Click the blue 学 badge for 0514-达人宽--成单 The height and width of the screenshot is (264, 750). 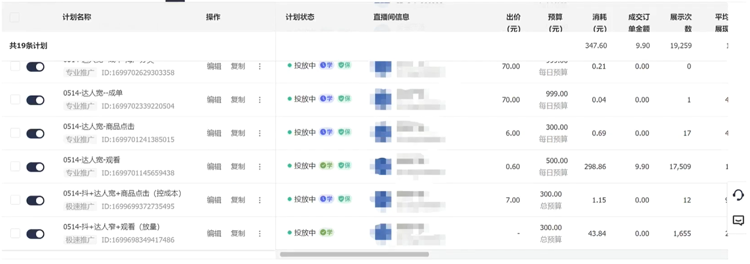coord(326,99)
